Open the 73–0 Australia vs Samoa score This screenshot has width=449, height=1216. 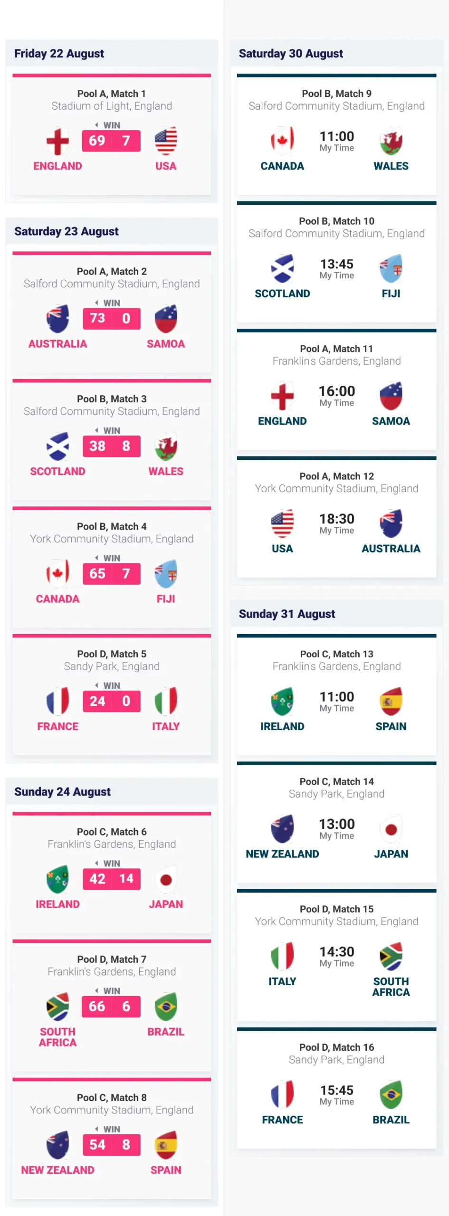(x=112, y=319)
